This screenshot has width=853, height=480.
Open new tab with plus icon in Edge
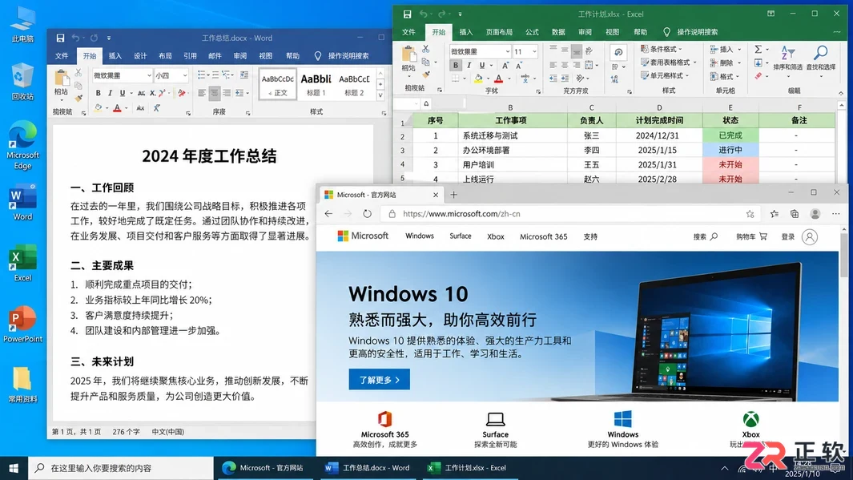tap(453, 195)
